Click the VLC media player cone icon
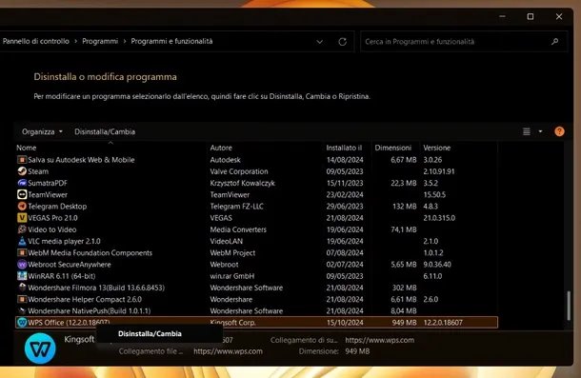Screen dimensions: 581x378 tap(22, 241)
